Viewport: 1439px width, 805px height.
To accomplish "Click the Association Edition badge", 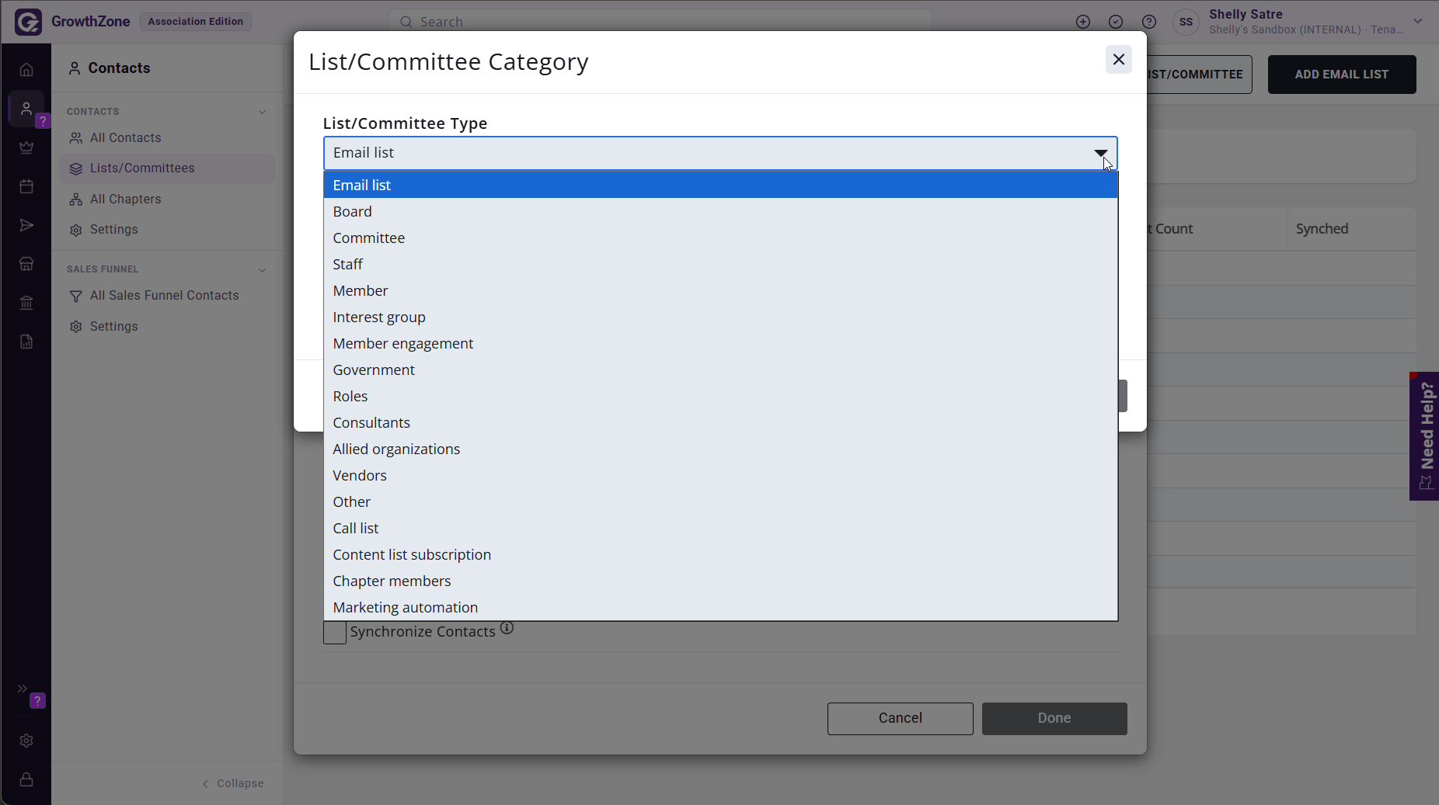I will pyautogui.click(x=196, y=22).
